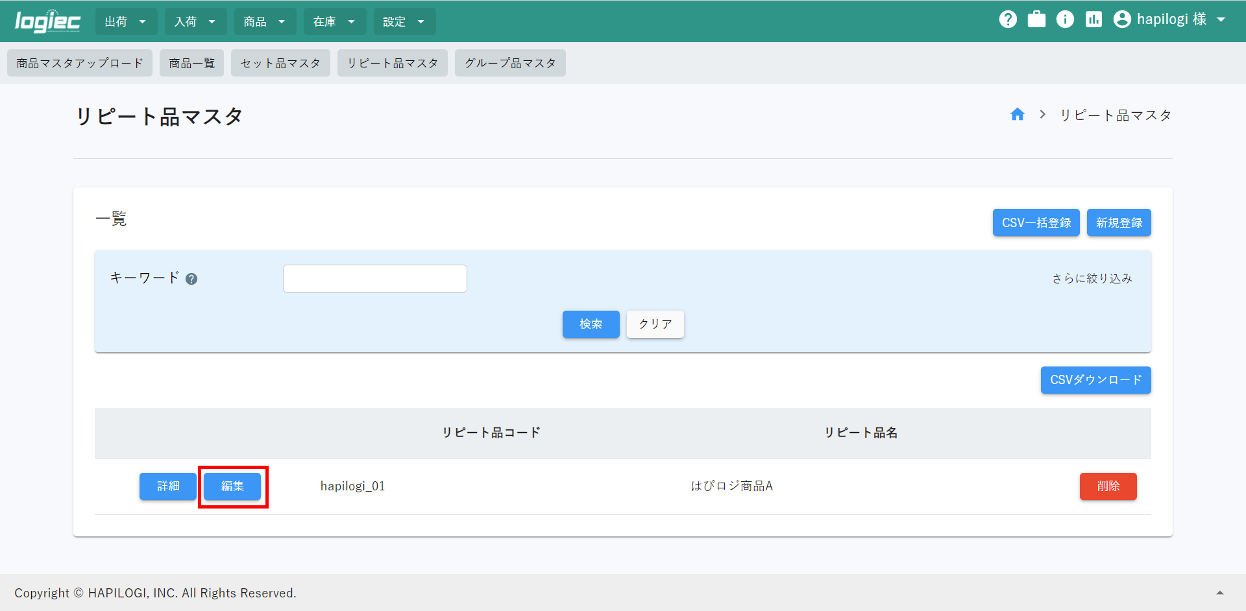Expand the 設定 dropdown menu
The height and width of the screenshot is (611, 1246).
tap(404, 21)
